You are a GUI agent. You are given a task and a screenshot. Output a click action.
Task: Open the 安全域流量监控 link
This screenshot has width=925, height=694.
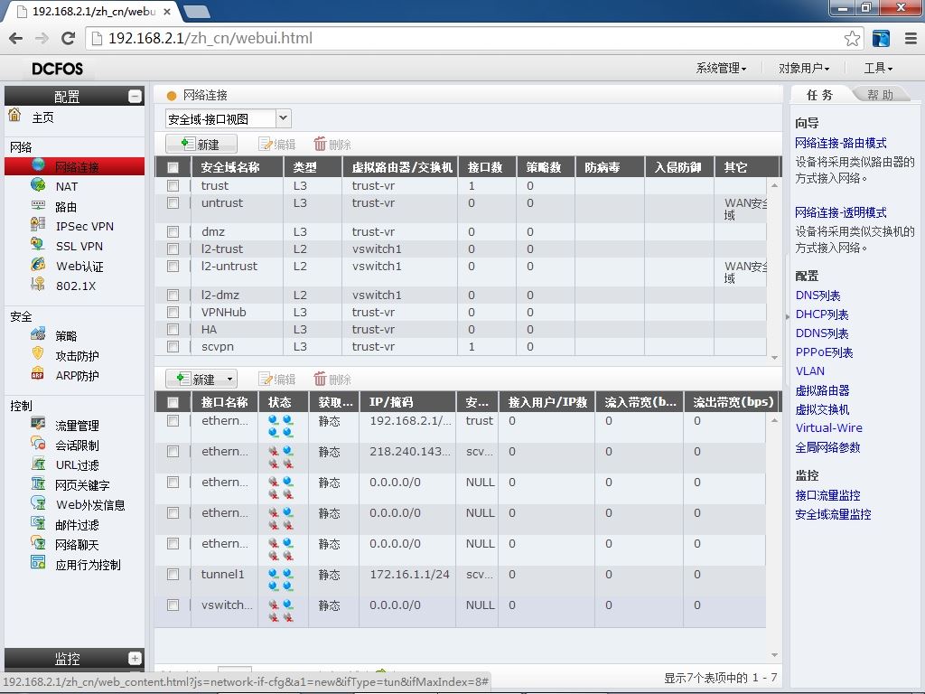pyautogui.click(x=833, y=514)
